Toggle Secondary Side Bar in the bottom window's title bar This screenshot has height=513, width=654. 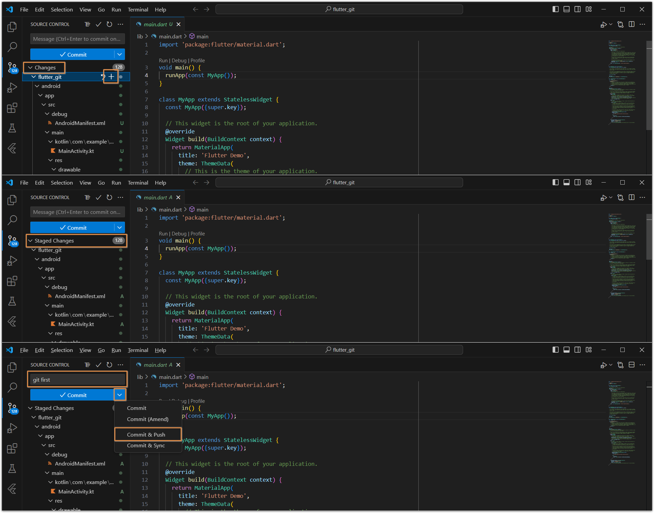[577, 350]
